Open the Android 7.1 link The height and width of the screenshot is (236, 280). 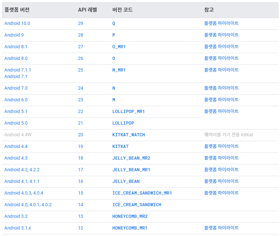(16, 76)
